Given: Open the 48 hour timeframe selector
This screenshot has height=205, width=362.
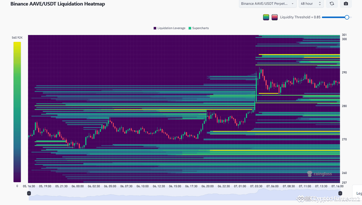Looking at the screenshot, I should (x=311, y=4).
